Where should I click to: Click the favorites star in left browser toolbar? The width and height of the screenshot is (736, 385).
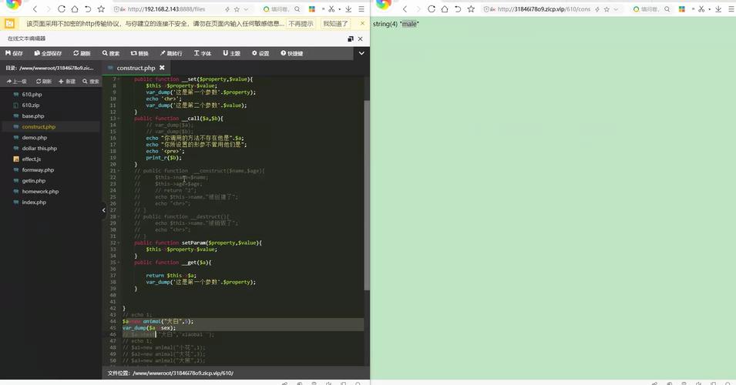[x=101, y=9]
